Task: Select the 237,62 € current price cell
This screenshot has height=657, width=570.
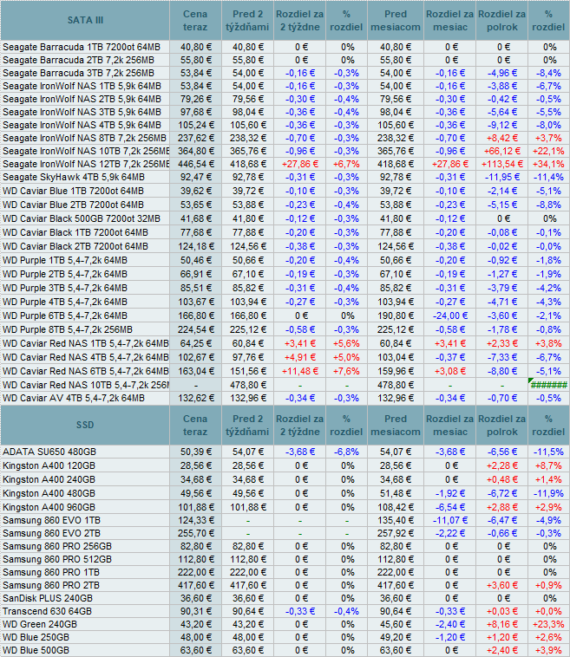Action: (195, 138)
